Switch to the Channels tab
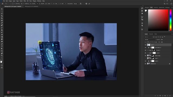 click(x=151, y=34)
